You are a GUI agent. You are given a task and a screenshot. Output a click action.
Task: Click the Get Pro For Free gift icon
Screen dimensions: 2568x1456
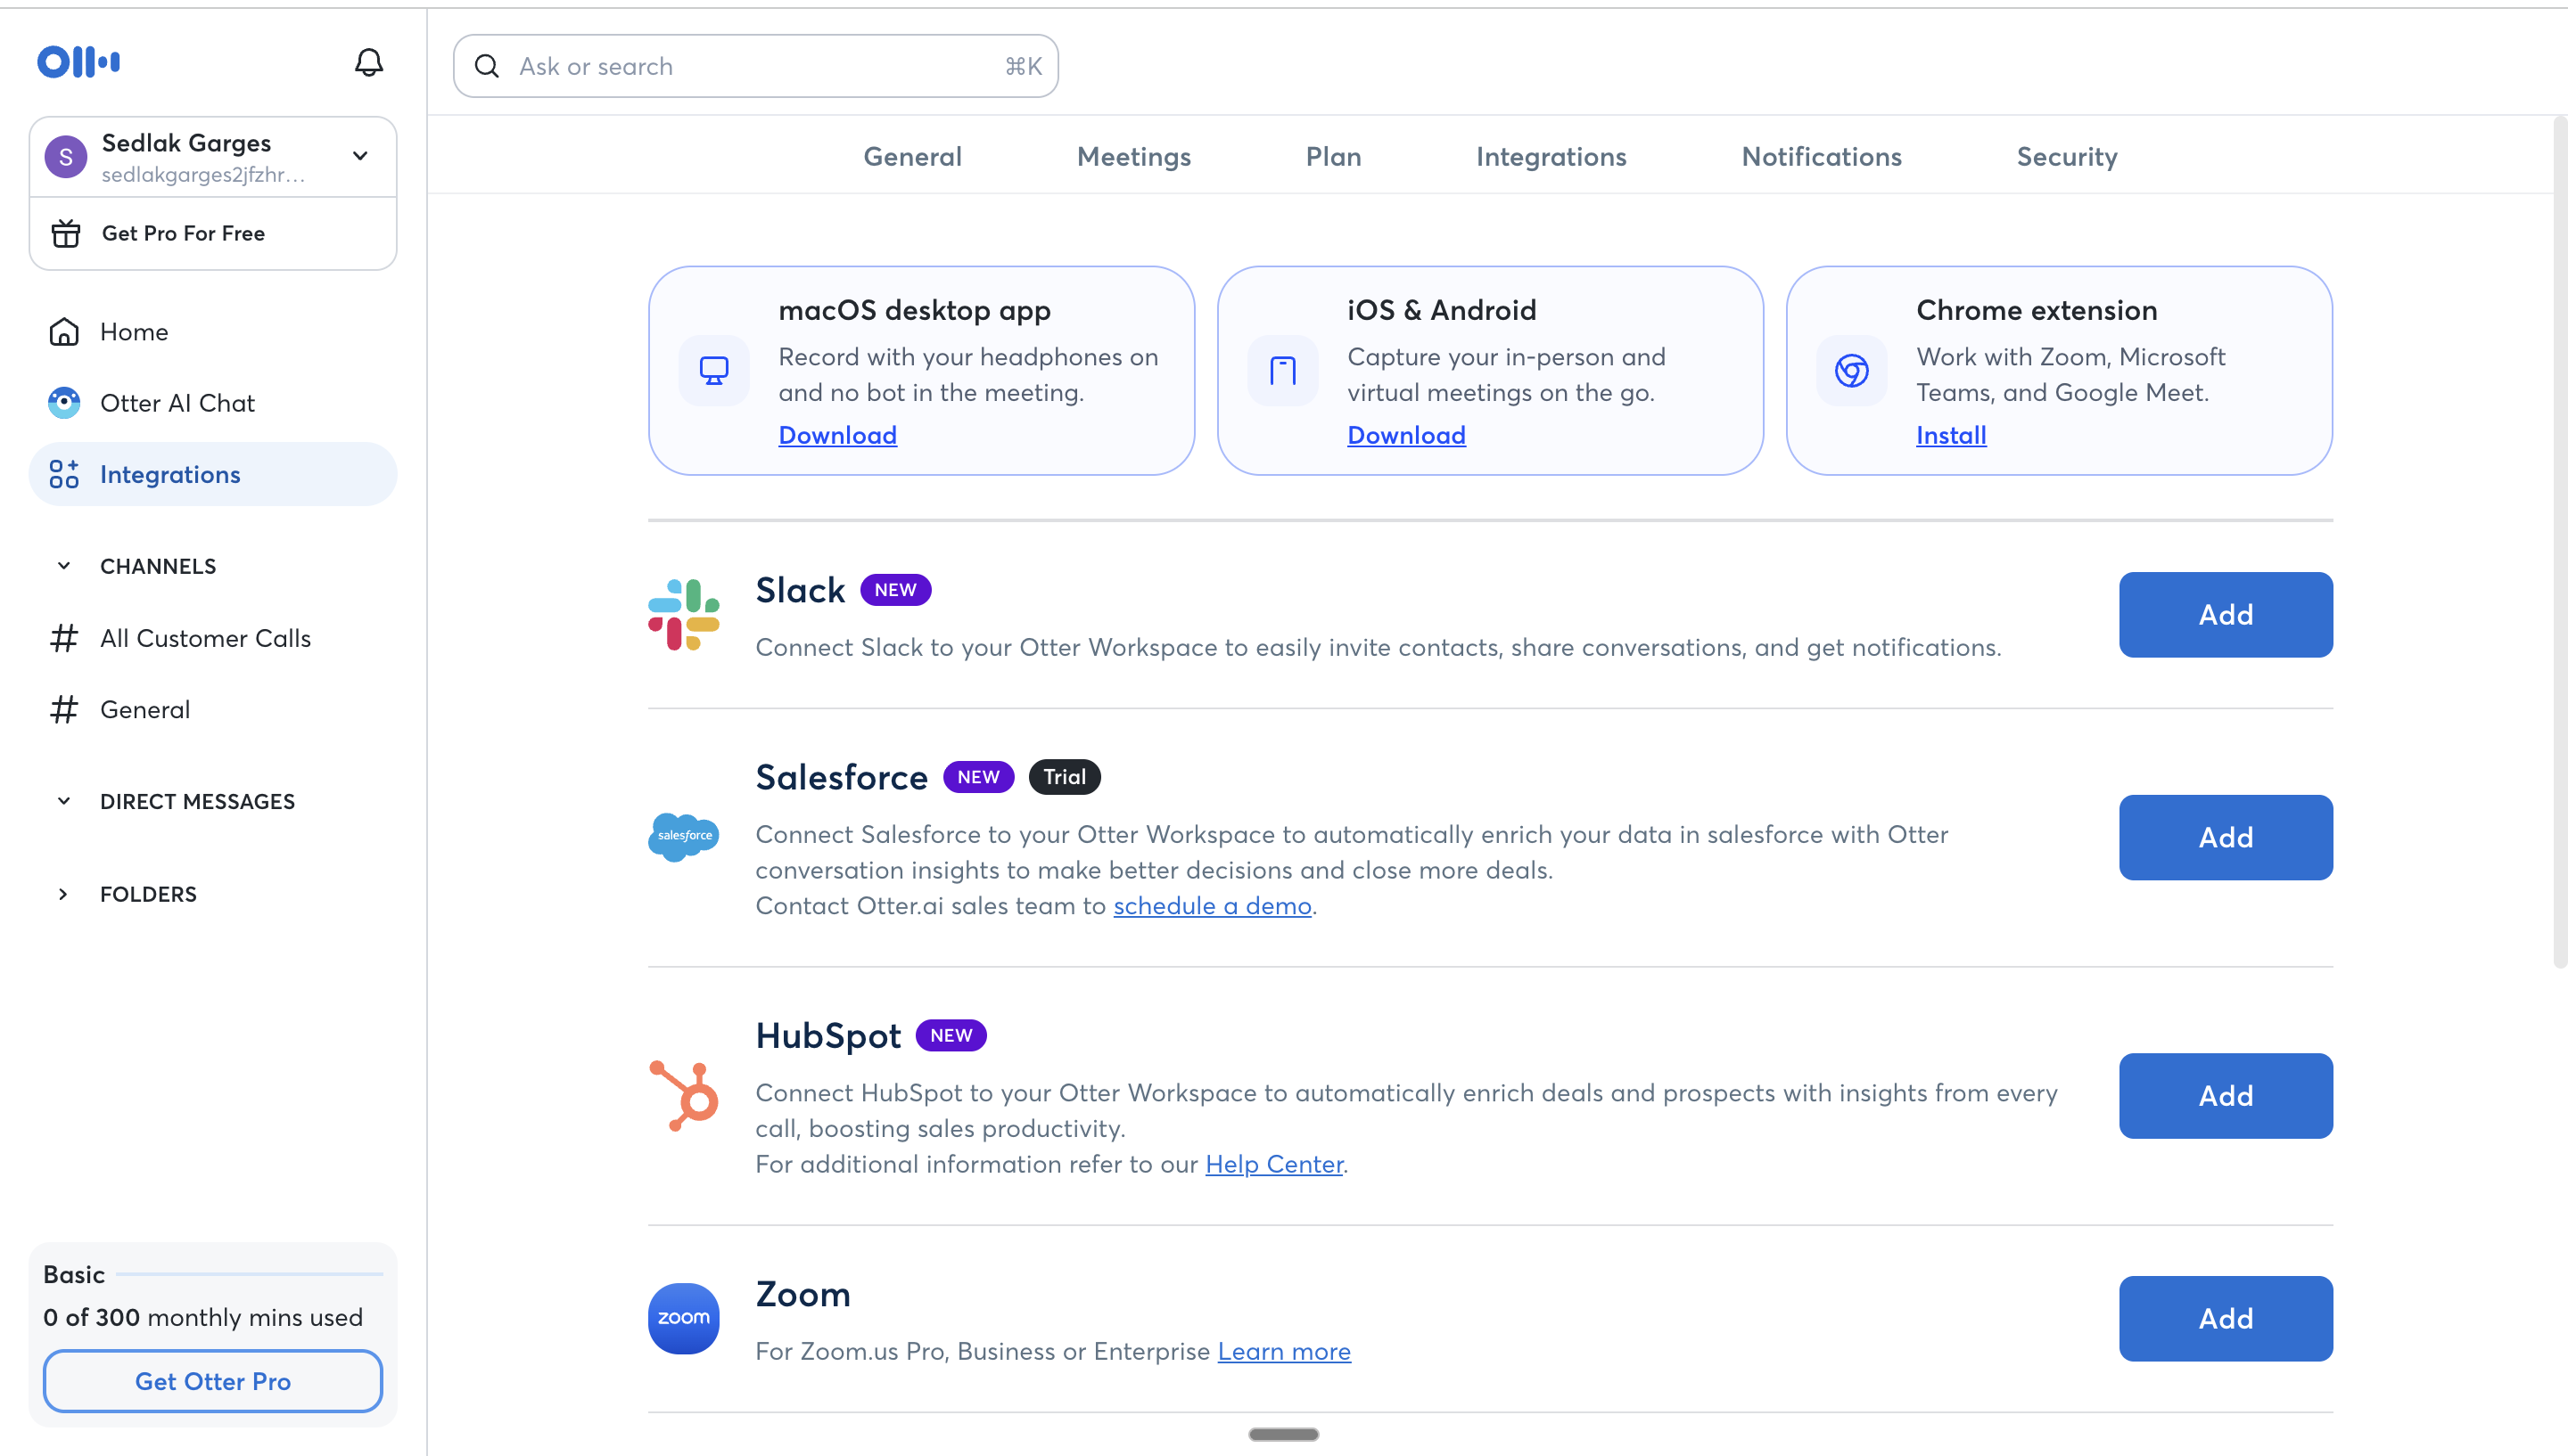(x=66, y=233)
